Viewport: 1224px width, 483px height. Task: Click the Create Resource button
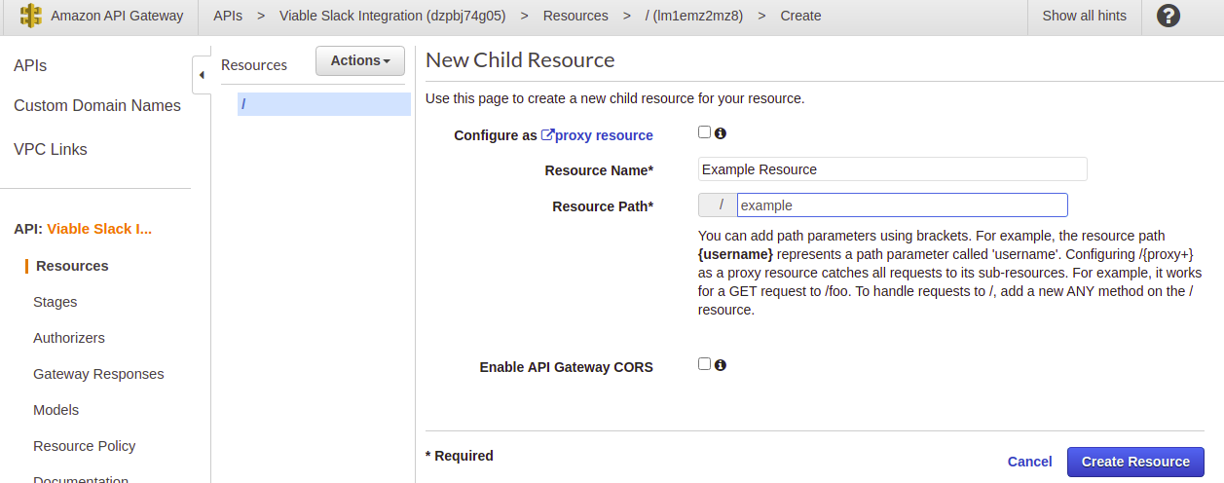pos(1135,462)
